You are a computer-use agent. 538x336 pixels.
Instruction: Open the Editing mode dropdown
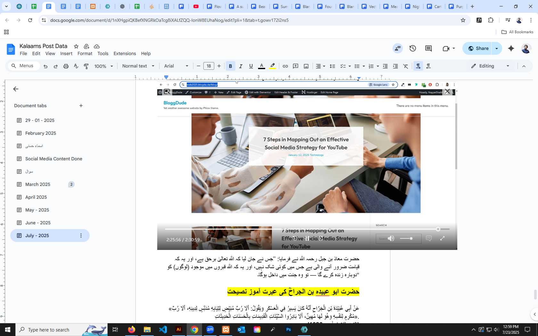click(x=490, y=66)
